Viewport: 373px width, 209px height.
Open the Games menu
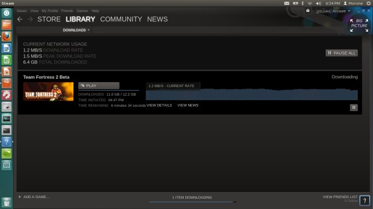[x=82, y=11]
